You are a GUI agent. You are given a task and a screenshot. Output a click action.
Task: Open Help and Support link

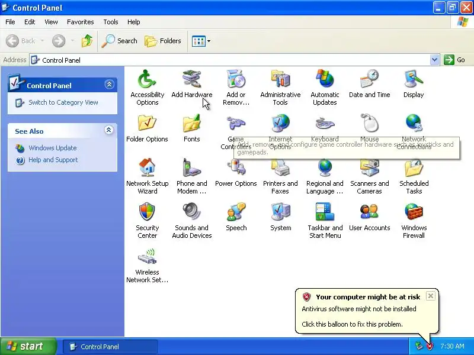pos(53,160)
